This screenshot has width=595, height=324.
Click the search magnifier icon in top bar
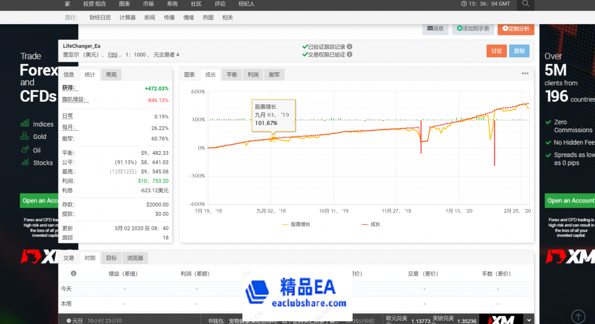click(526, 4)
